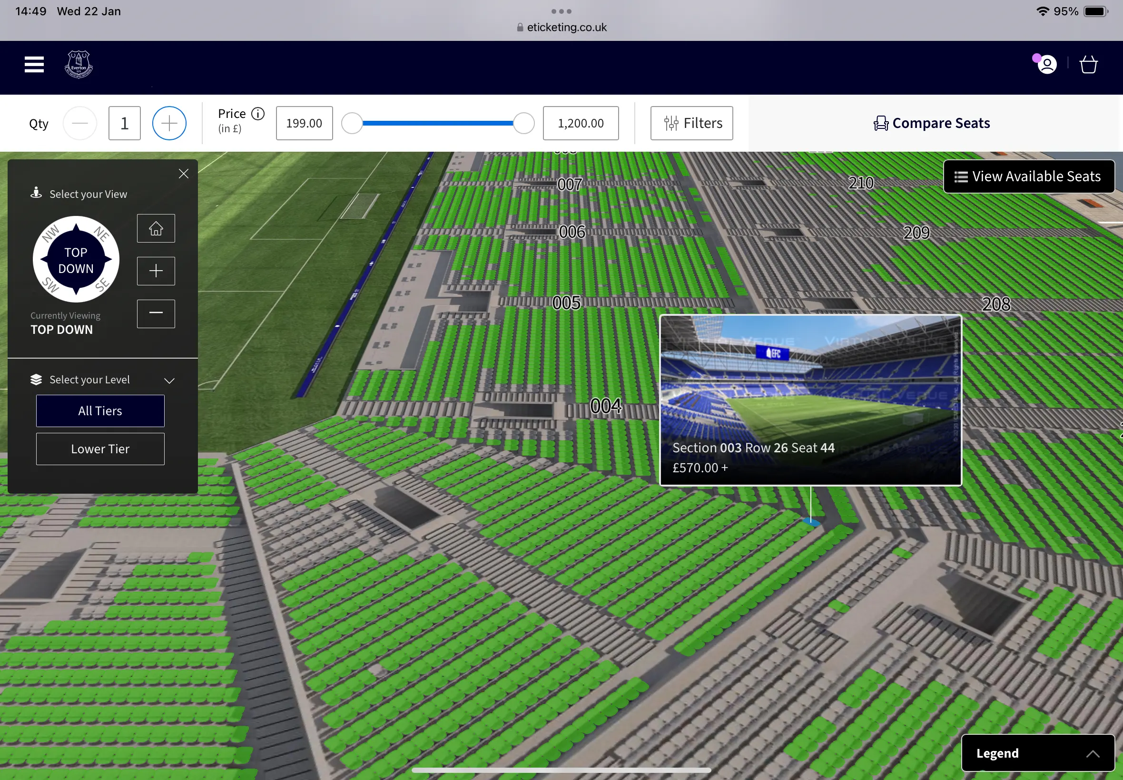Collapse the Select your Level section

point(169,380)
